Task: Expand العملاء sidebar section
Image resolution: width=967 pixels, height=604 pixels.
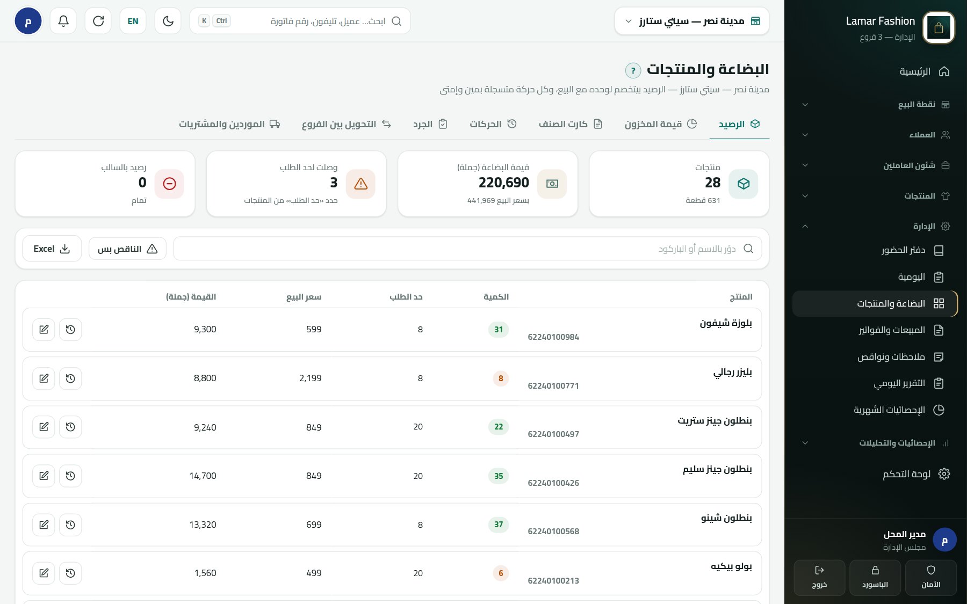Action: pyautogui.click(x=875, y=135)
